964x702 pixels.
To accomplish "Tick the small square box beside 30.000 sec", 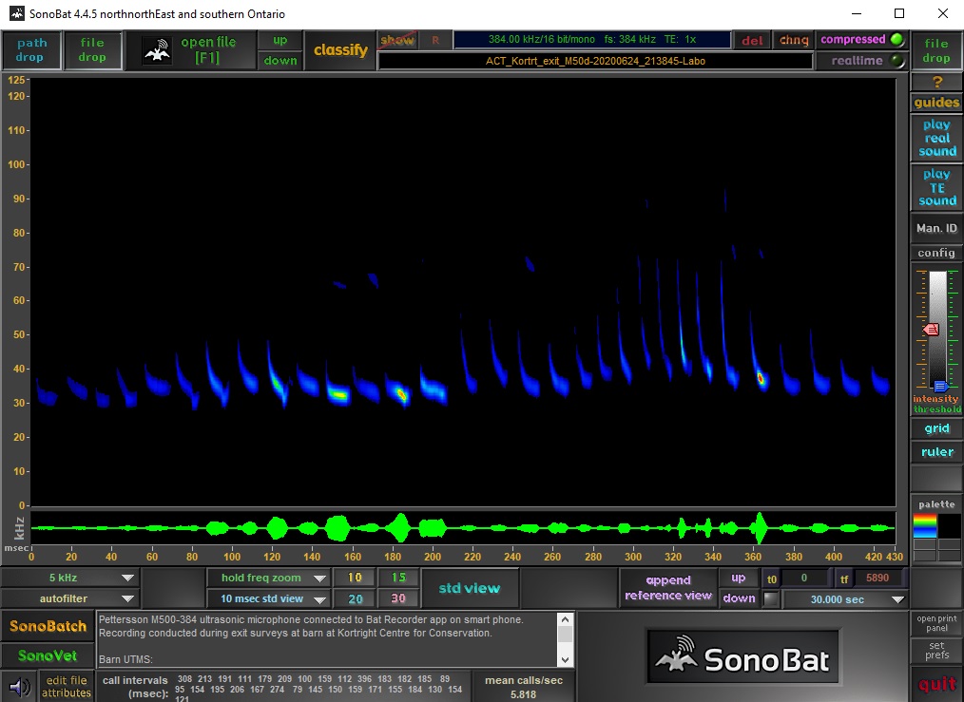I will [770, 598].
